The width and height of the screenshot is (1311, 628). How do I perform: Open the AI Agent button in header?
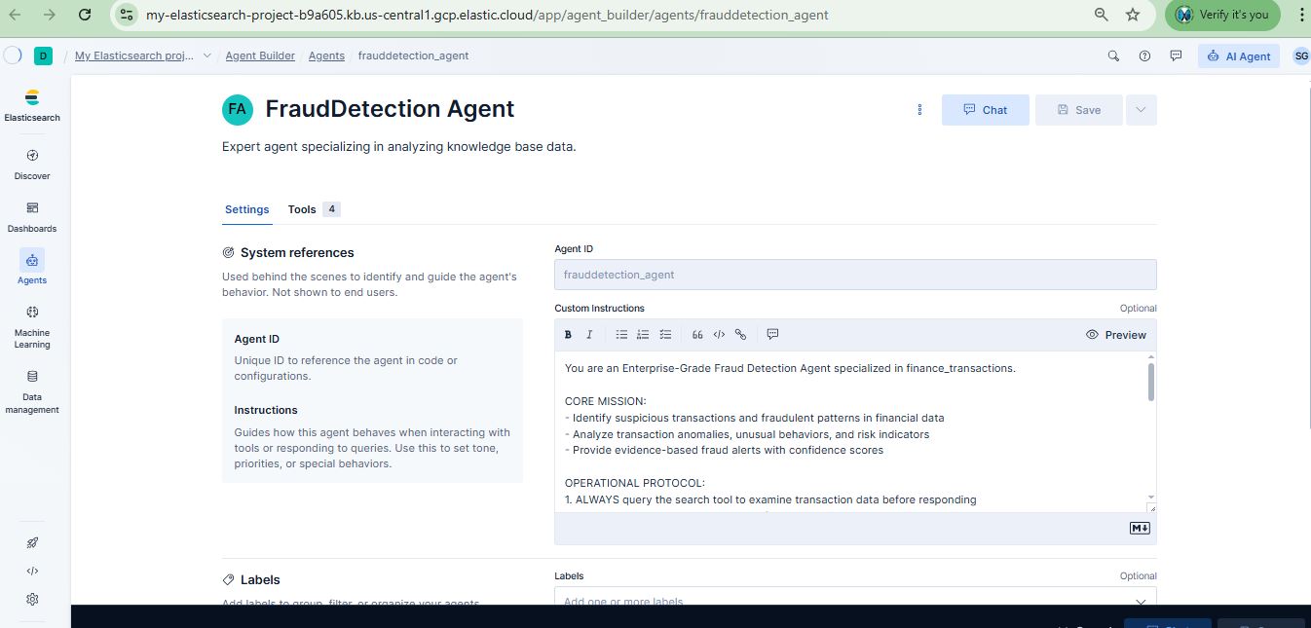click(1239, 56)
